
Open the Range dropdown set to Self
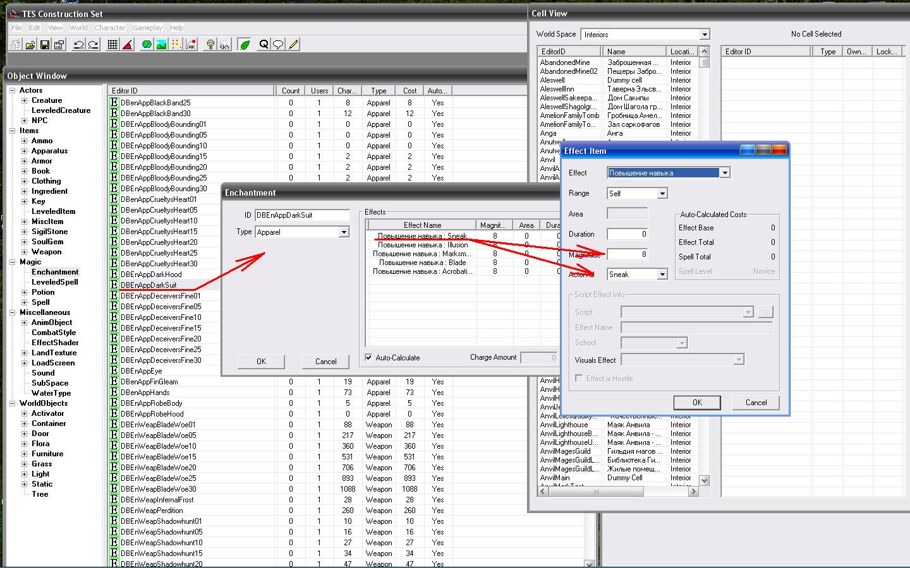pyautogui.click(x=662, y=194)
